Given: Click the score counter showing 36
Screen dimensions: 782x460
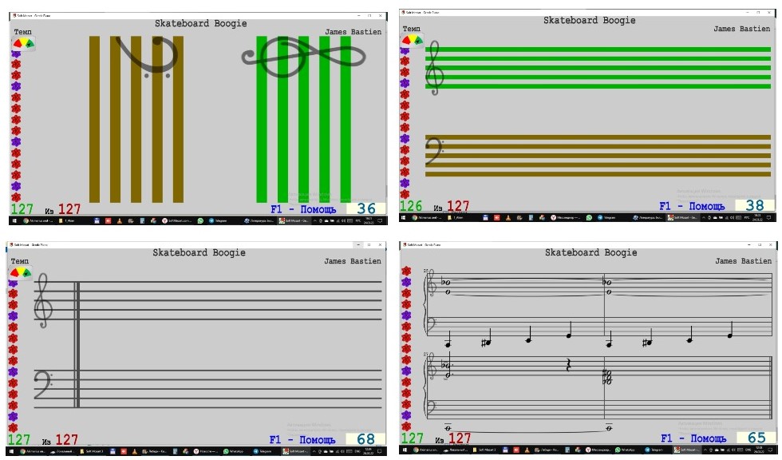Looking at the screenshot, I should (366, 208).
